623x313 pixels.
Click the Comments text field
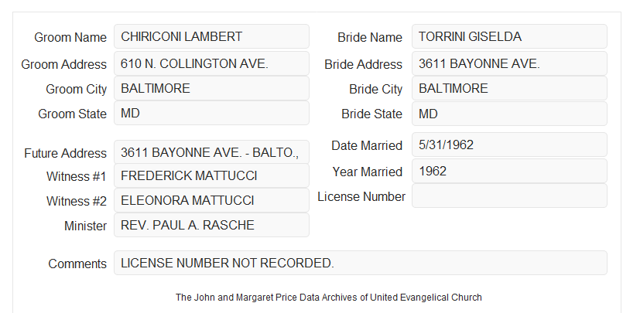click(361, 263)
